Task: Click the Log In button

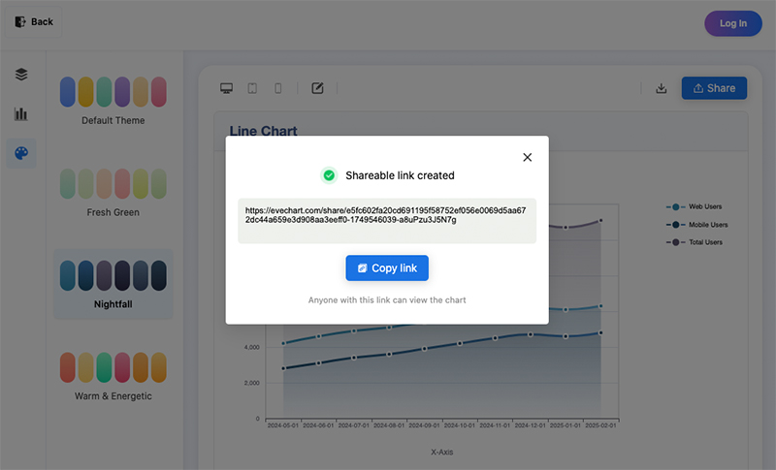Action: tap(733, 23)
